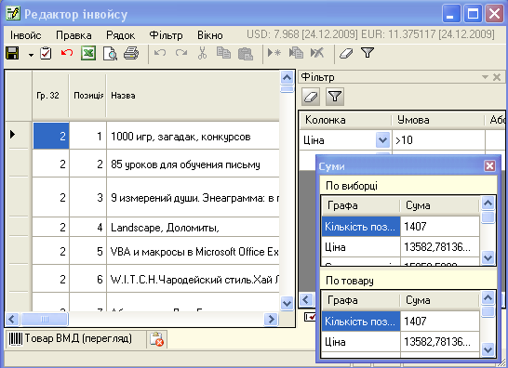Open print preview icon
This screenshot has width=508, height=368.
[110, 53]
